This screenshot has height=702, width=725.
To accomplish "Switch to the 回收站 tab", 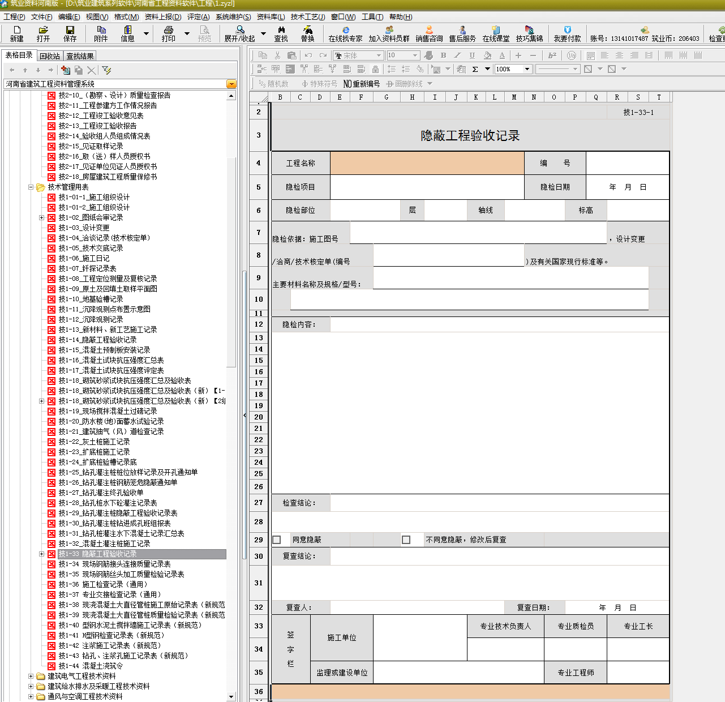I will (x=50, y=56).
